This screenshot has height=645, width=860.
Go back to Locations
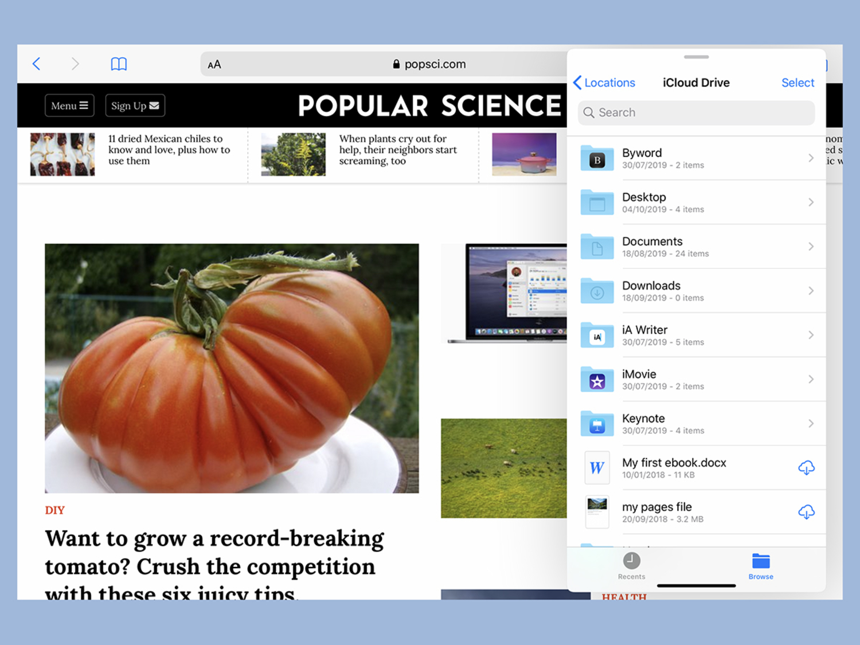pyautogui.click(x=605, y=83)
